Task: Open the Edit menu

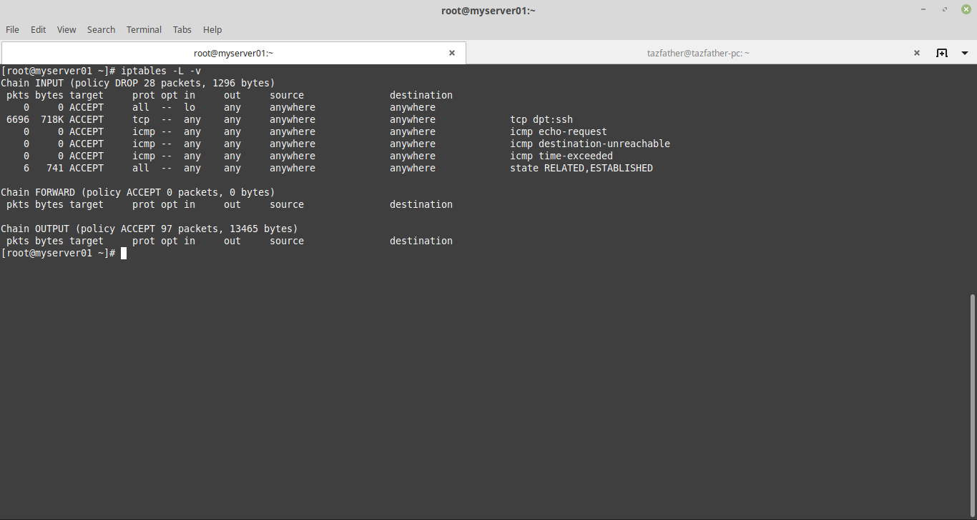Action: point(38,29)
